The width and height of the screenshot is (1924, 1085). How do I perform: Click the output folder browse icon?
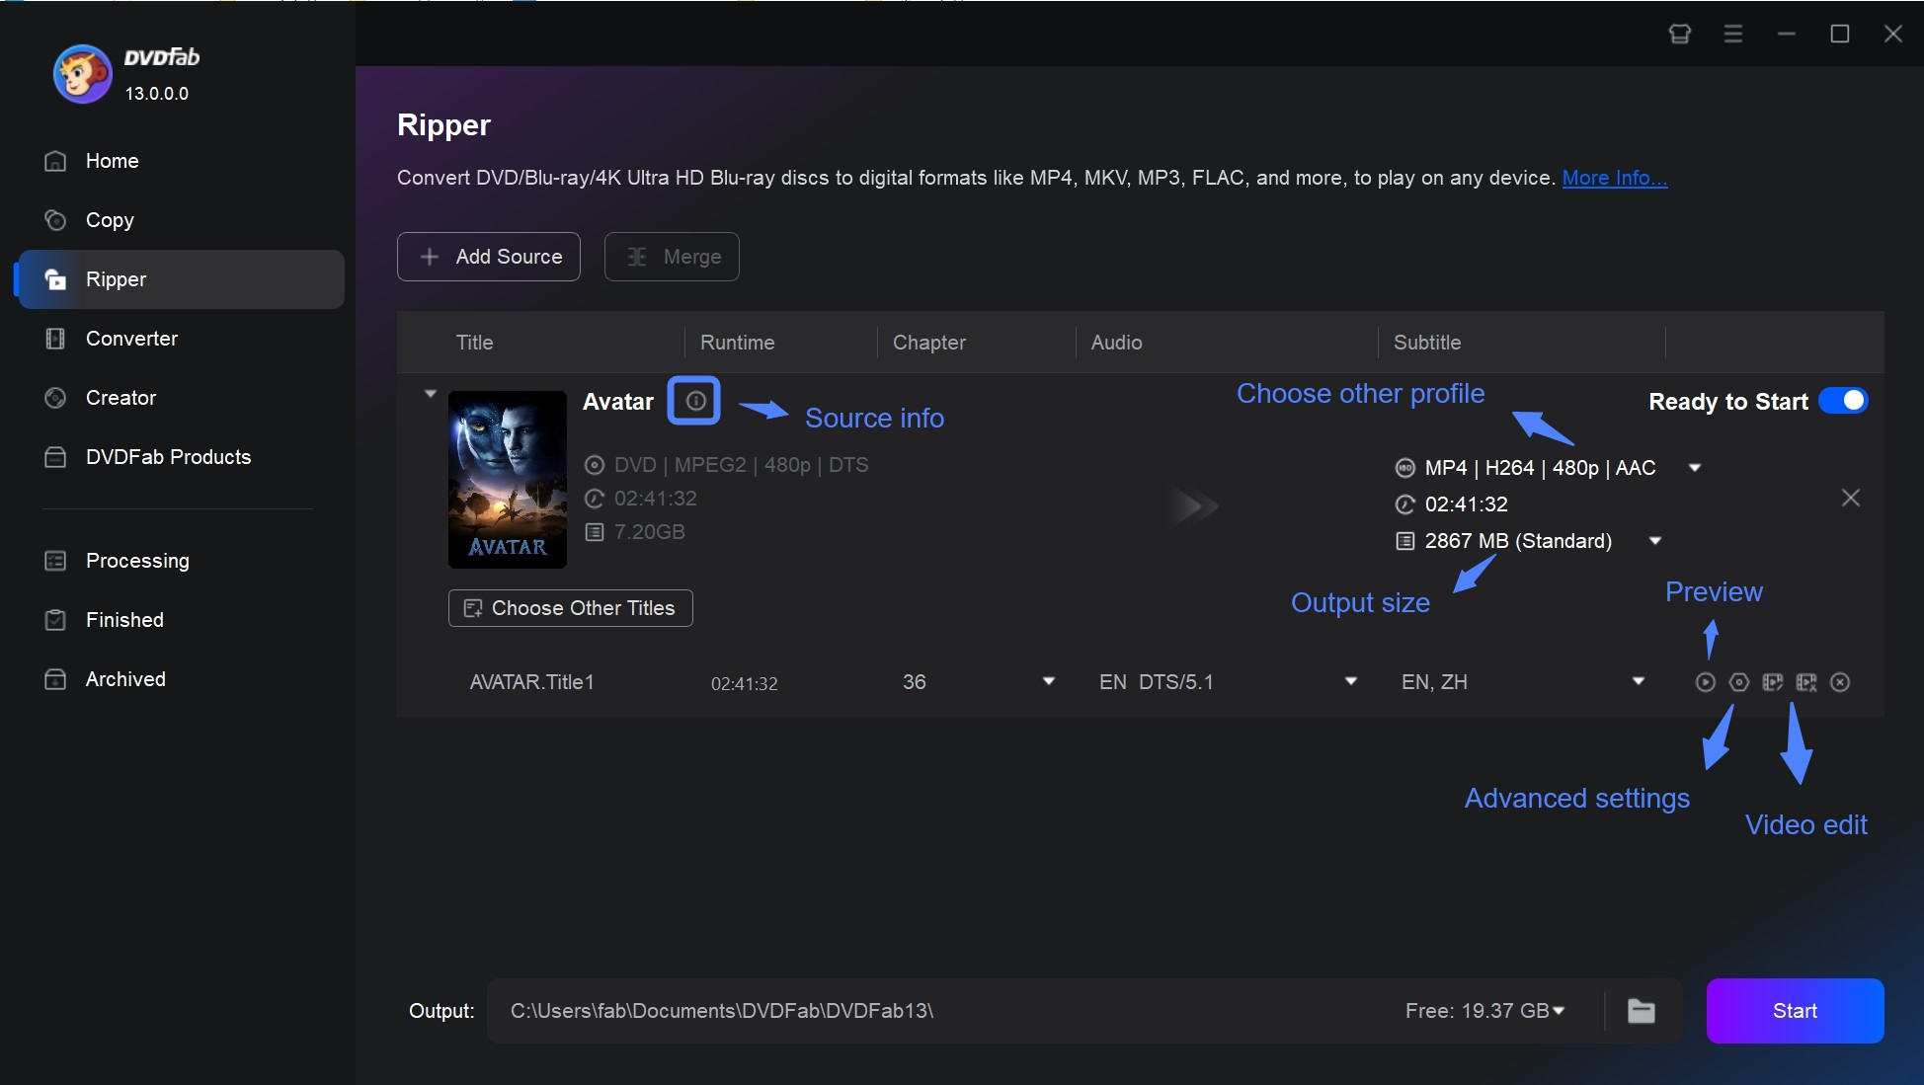pyautogui.click(x=1642, y=1008)
